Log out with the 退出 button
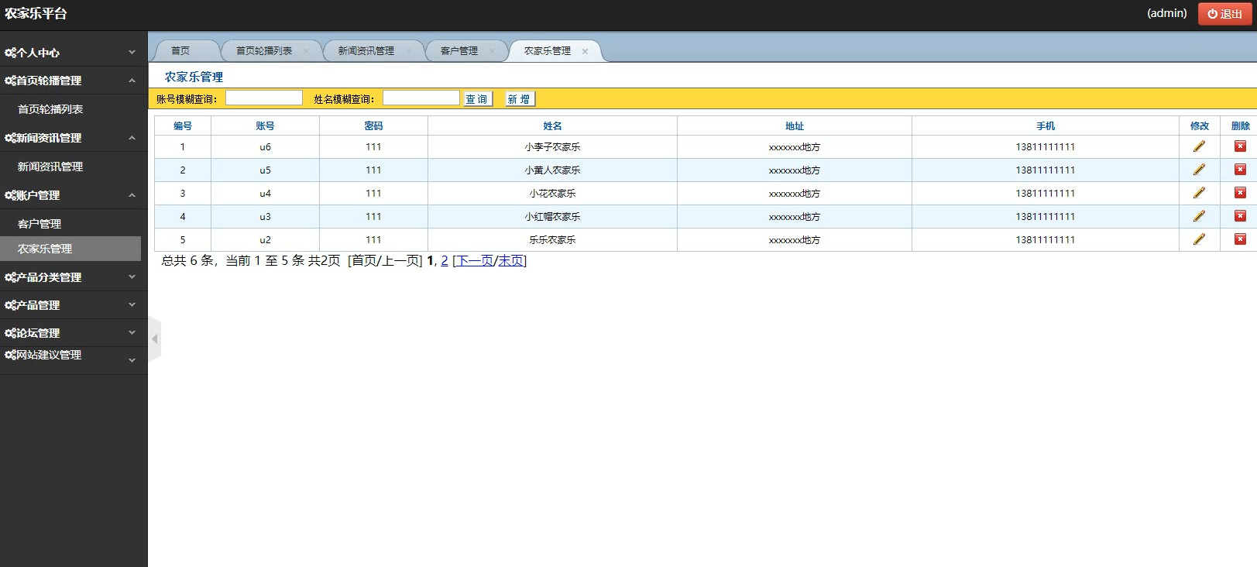Screen dimensions: 1257x567 click(x=1224, y=14)
